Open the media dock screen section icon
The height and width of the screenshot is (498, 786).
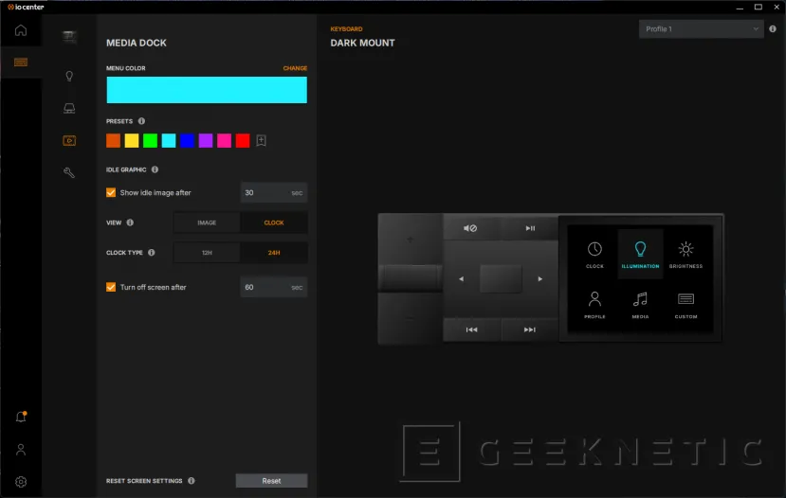(69, 140)
